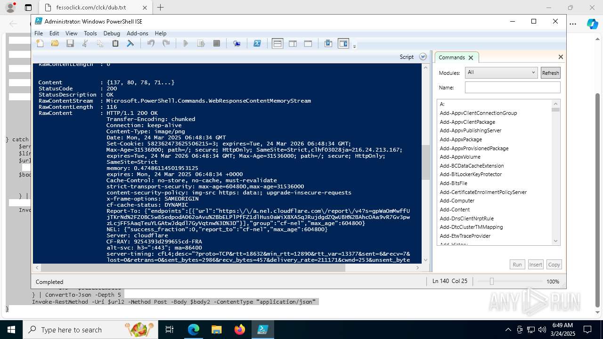Start PowerShell in a separate window icon
The image size is (603, 339).
click(257, 44)
